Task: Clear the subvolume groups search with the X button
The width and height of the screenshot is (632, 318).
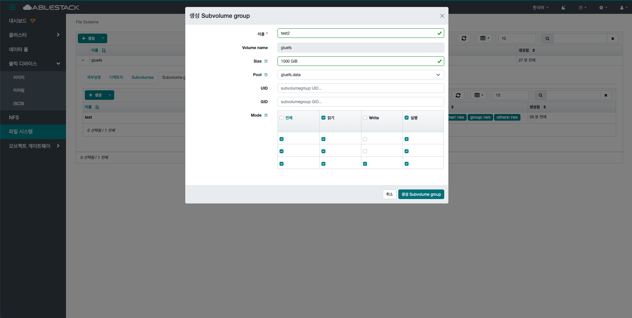Action: coord(606,95)
